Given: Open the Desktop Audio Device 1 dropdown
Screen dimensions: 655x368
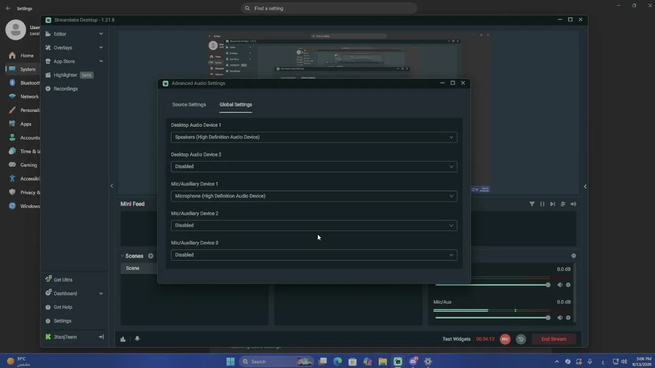Looking at the screenshot, I should click(x=314, y=137).
